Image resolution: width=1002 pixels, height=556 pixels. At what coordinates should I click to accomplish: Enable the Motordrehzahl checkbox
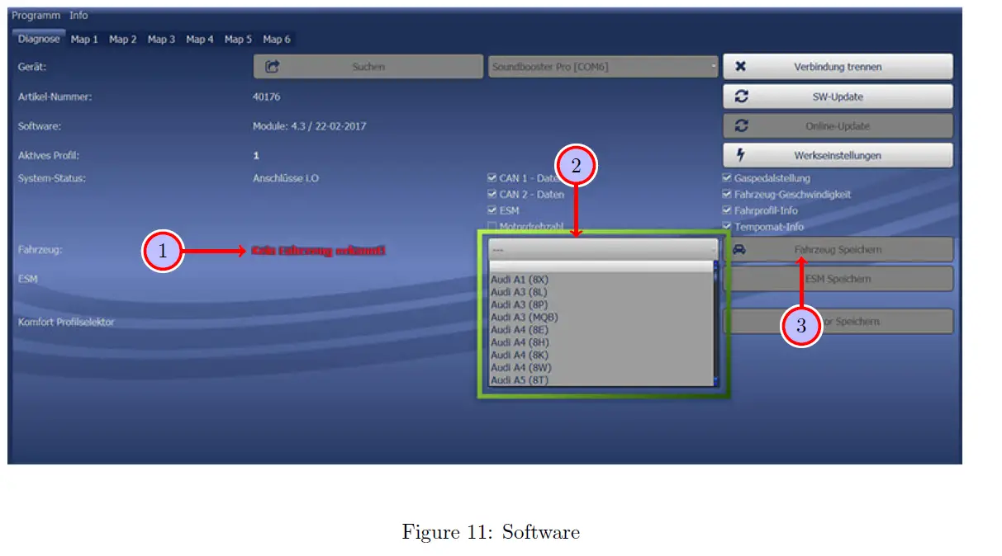(x=492, y=226)
